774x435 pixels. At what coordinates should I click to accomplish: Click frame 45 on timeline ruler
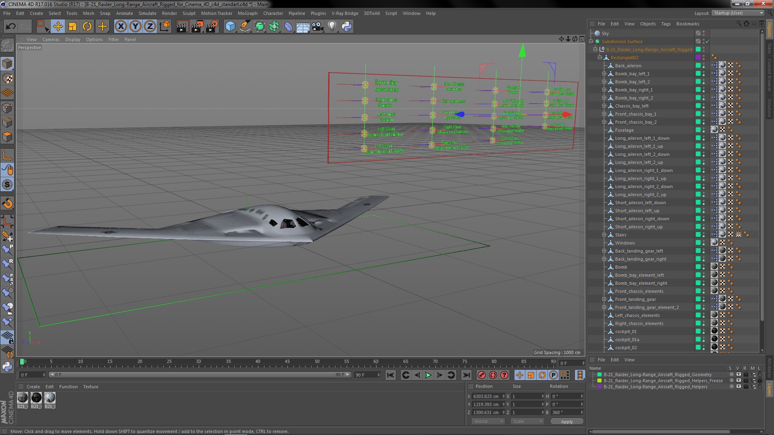pyautogui.click(x=287, y=362)
